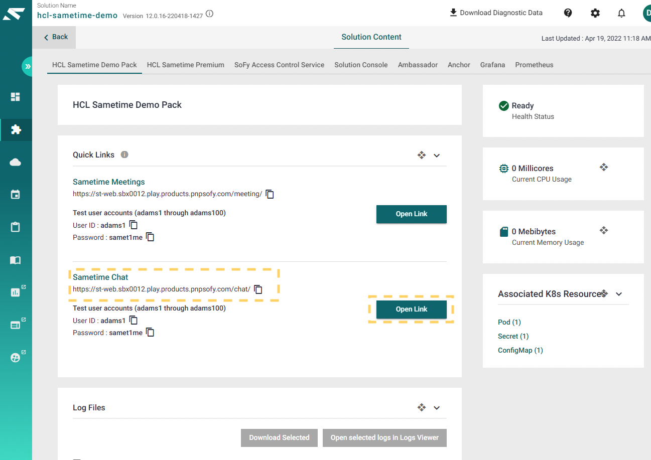Copy the User ID adams1 under Sametime Chat
This screenshot has height=460, width=651.
click(134, 321)
